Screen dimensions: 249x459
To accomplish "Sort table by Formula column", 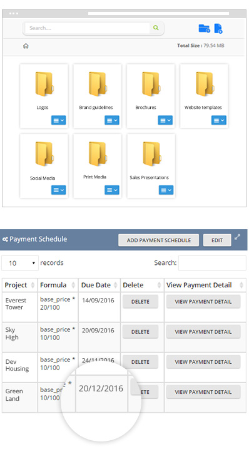I will pos(58,285).
